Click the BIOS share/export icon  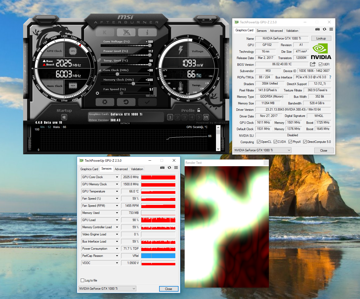tap(313, 64)
